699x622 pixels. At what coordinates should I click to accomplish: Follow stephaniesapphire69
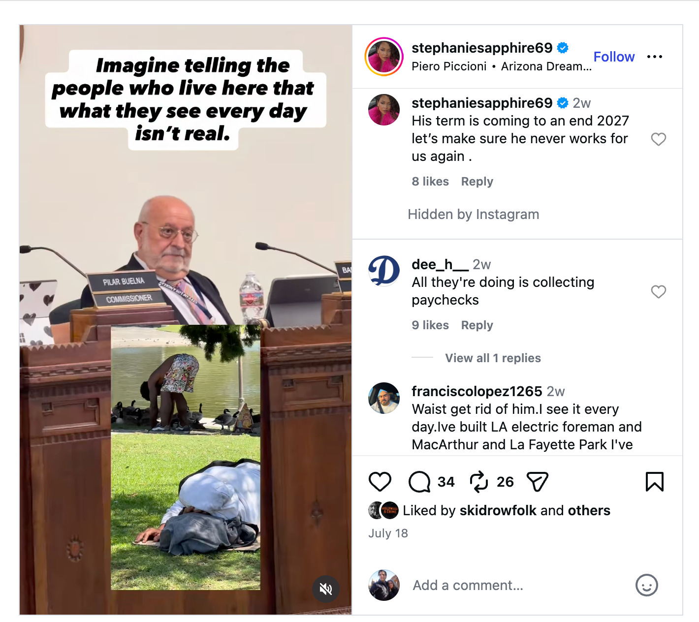[614, 57]
